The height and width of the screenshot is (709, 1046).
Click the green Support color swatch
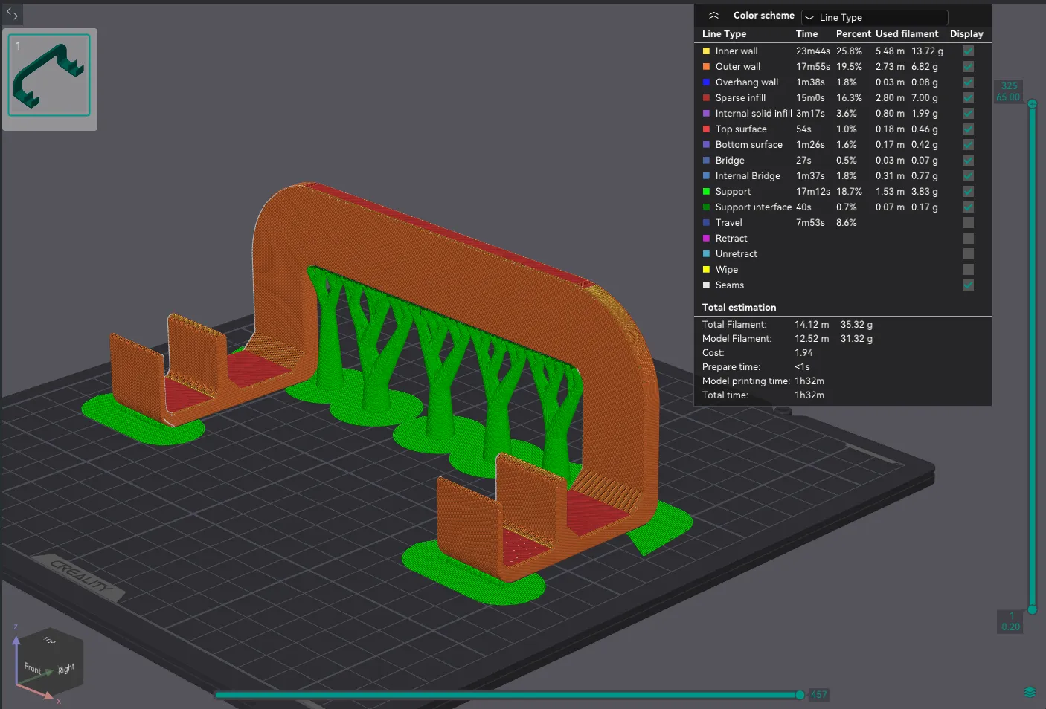(706, 192)
